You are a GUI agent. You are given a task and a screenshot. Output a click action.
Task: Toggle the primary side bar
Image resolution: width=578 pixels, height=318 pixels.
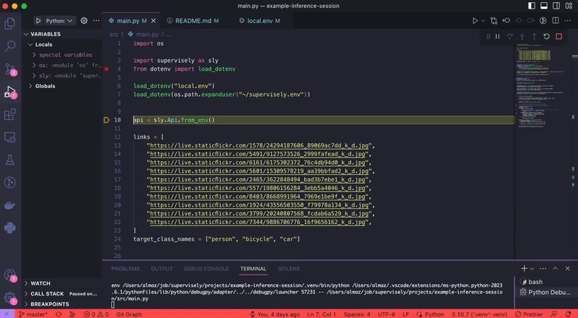coord(532,6)
